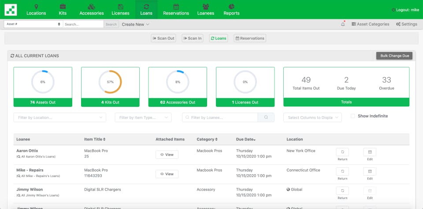Enable the Show Indefinite checkbox
Screen dimensions: 423x209
click(x=352, y=116)
